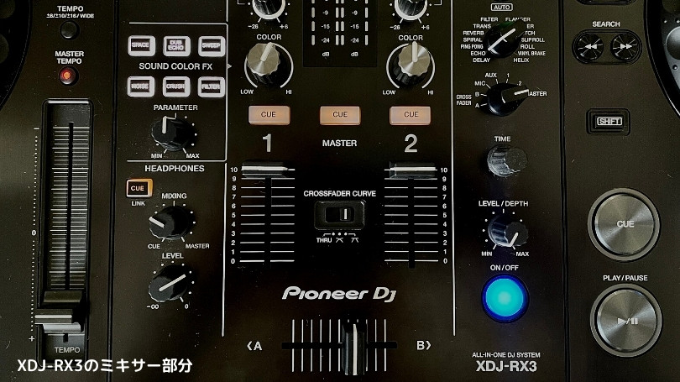Click the AUTO label above Beat FX
Image resolution: width=680 pixels, height=382 pixels.
[502, 8]
